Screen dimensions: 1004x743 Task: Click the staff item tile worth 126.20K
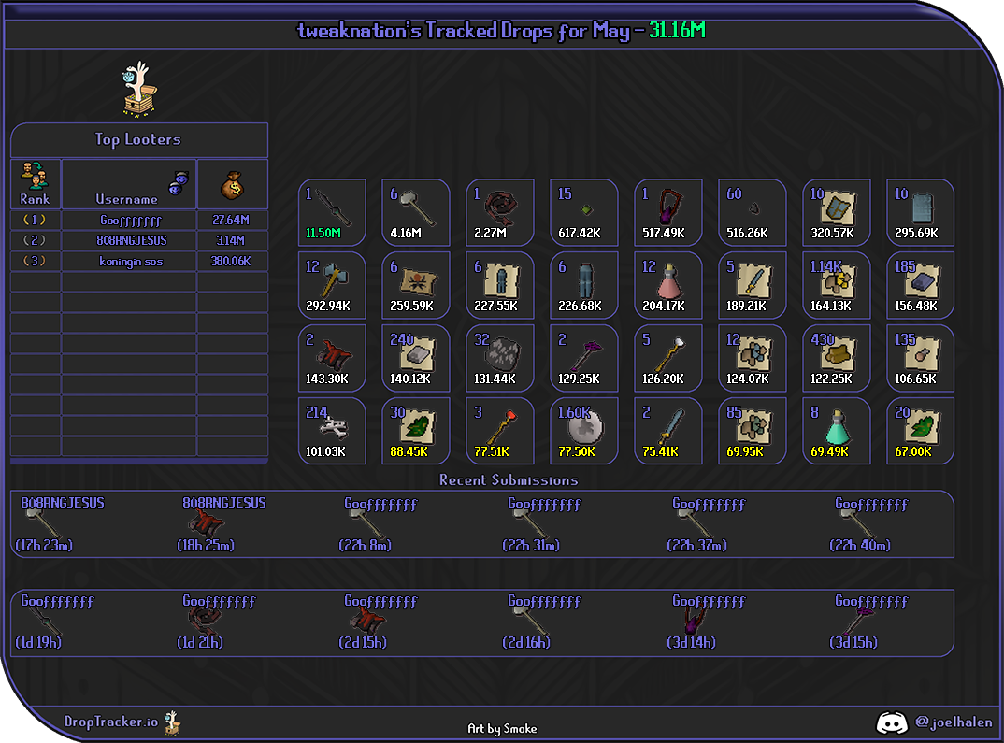667,358
